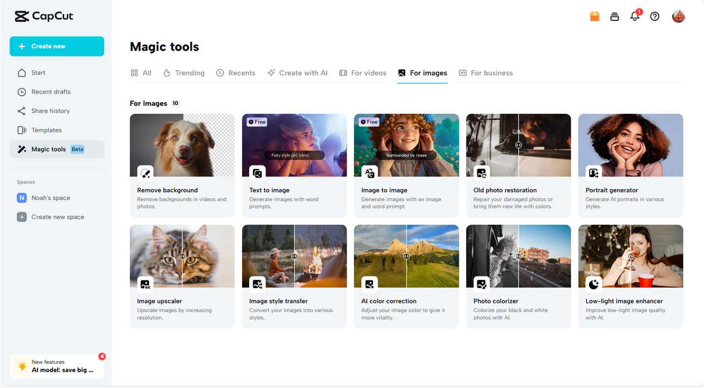
Task: Open the user profile avatar
Action: tap(678, 16)
